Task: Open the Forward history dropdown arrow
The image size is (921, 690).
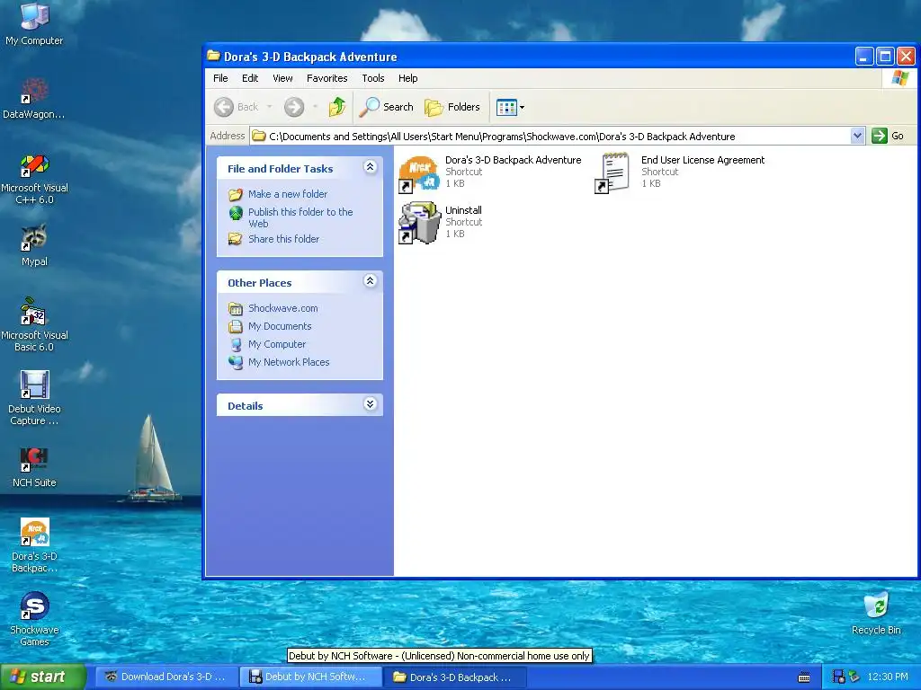Action: (x=316, y=107)
